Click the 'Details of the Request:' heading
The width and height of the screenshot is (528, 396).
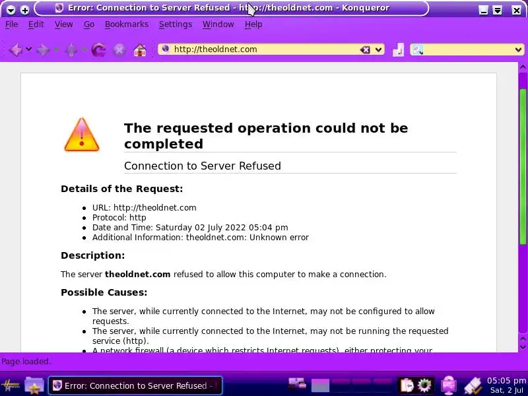pos(122,189)
